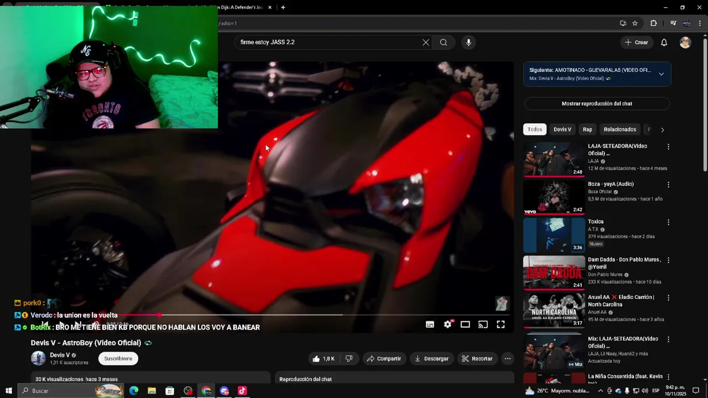The width and height of the screenshot is (708, 398).
Task: Click Mostrar reproducción del chat
Action: point(597,103)
